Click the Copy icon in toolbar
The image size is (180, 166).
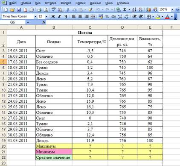pos(74,10)
